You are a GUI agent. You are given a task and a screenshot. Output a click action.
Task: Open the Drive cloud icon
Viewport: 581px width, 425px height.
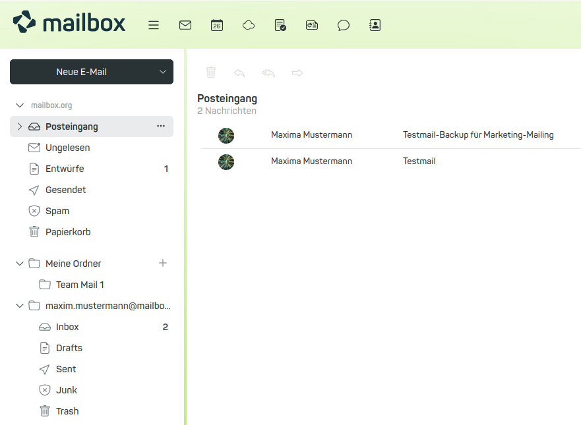pos(249,25)
